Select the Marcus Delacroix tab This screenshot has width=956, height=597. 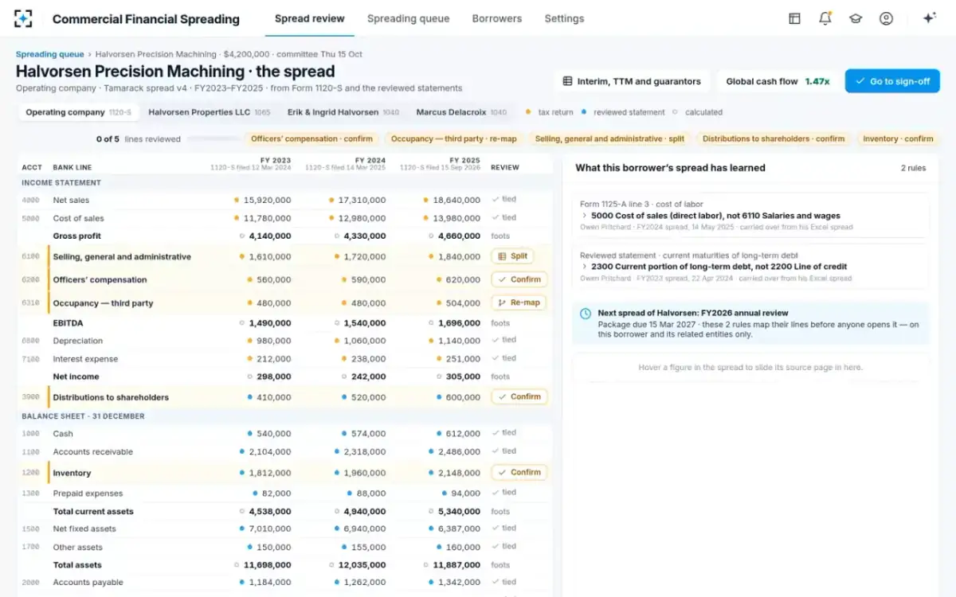coord(461,112)
